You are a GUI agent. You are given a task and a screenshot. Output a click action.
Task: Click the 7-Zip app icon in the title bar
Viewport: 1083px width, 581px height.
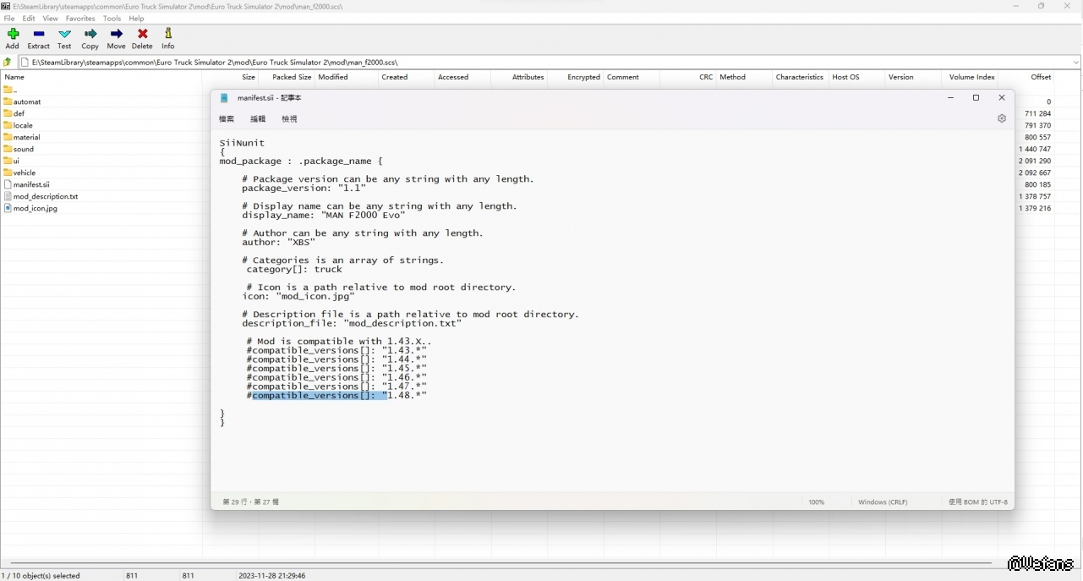point(6,6)
